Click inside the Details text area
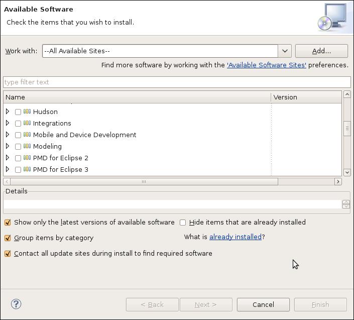This screenshot has width=354, height=320. tap(173, 204)
